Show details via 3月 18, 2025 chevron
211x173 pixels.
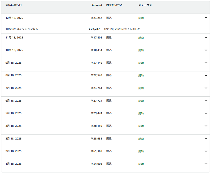tap(206, 139)
